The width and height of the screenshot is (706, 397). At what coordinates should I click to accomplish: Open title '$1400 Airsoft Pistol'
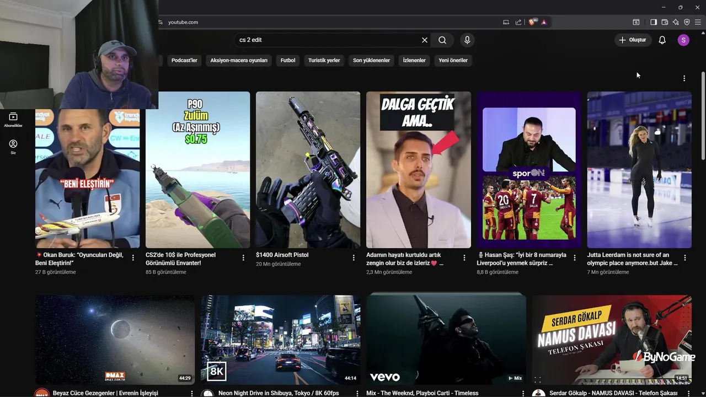click(x=282, y=255)
